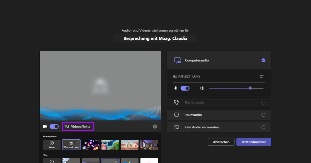
Task: Choose Keine to remove the background
Action: (x=52, y=144)
